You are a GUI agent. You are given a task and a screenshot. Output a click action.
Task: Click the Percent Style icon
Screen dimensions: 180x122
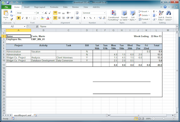91,18
